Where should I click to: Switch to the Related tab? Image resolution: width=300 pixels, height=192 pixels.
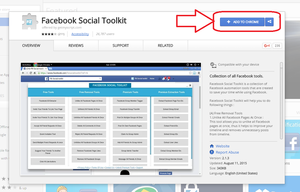click(165, 45)
